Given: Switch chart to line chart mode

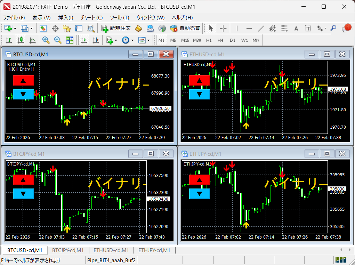Looking at the screenshot, I should [x=32, y=40].
